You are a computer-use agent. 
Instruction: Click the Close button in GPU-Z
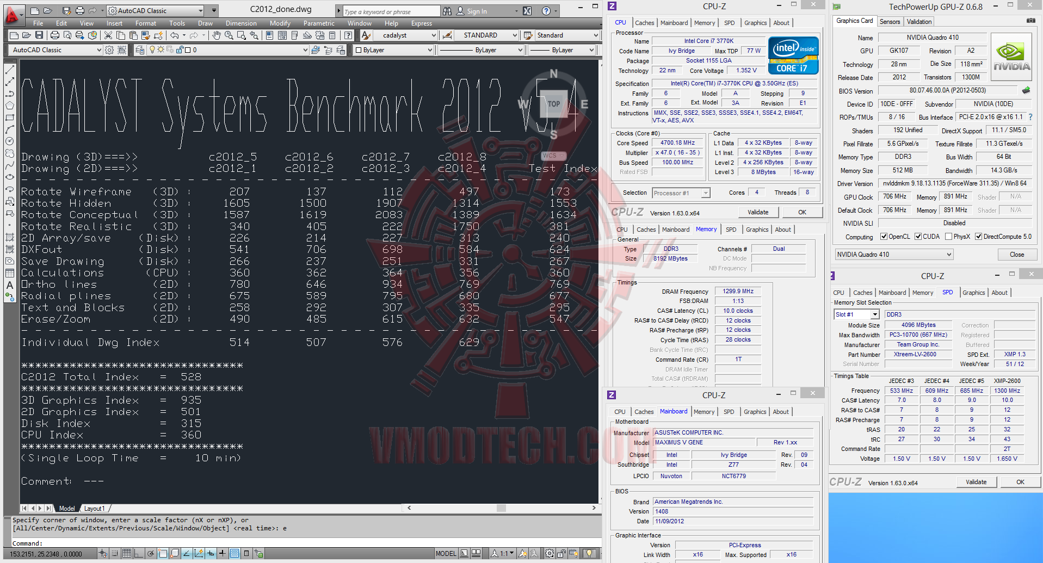(1017, 255)
